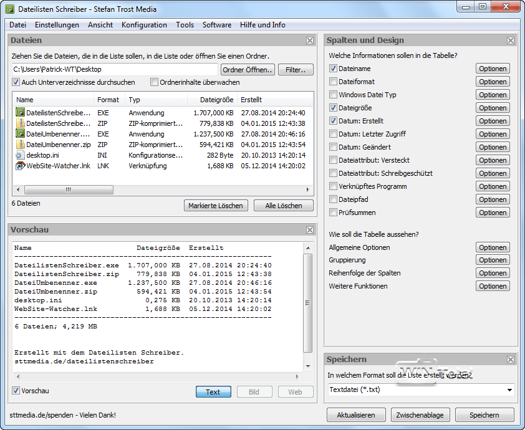Click the DateilistenSchreiber ZIP file icon
Screen dimensions: 525x430
(20, 123)
